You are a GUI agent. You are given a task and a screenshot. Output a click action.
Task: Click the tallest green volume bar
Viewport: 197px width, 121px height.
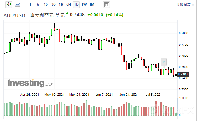pos(87,108)
